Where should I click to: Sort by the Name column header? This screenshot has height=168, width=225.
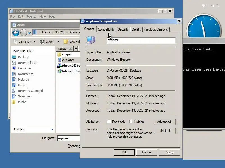(65, 49)
